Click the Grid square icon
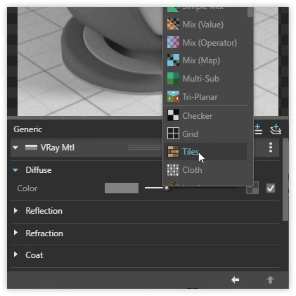 pyautogui.click(x=173, y=134)
